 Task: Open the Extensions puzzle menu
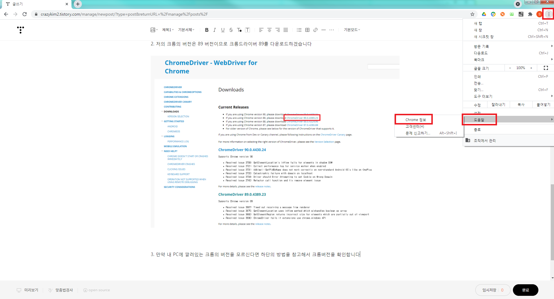[530, 14]
